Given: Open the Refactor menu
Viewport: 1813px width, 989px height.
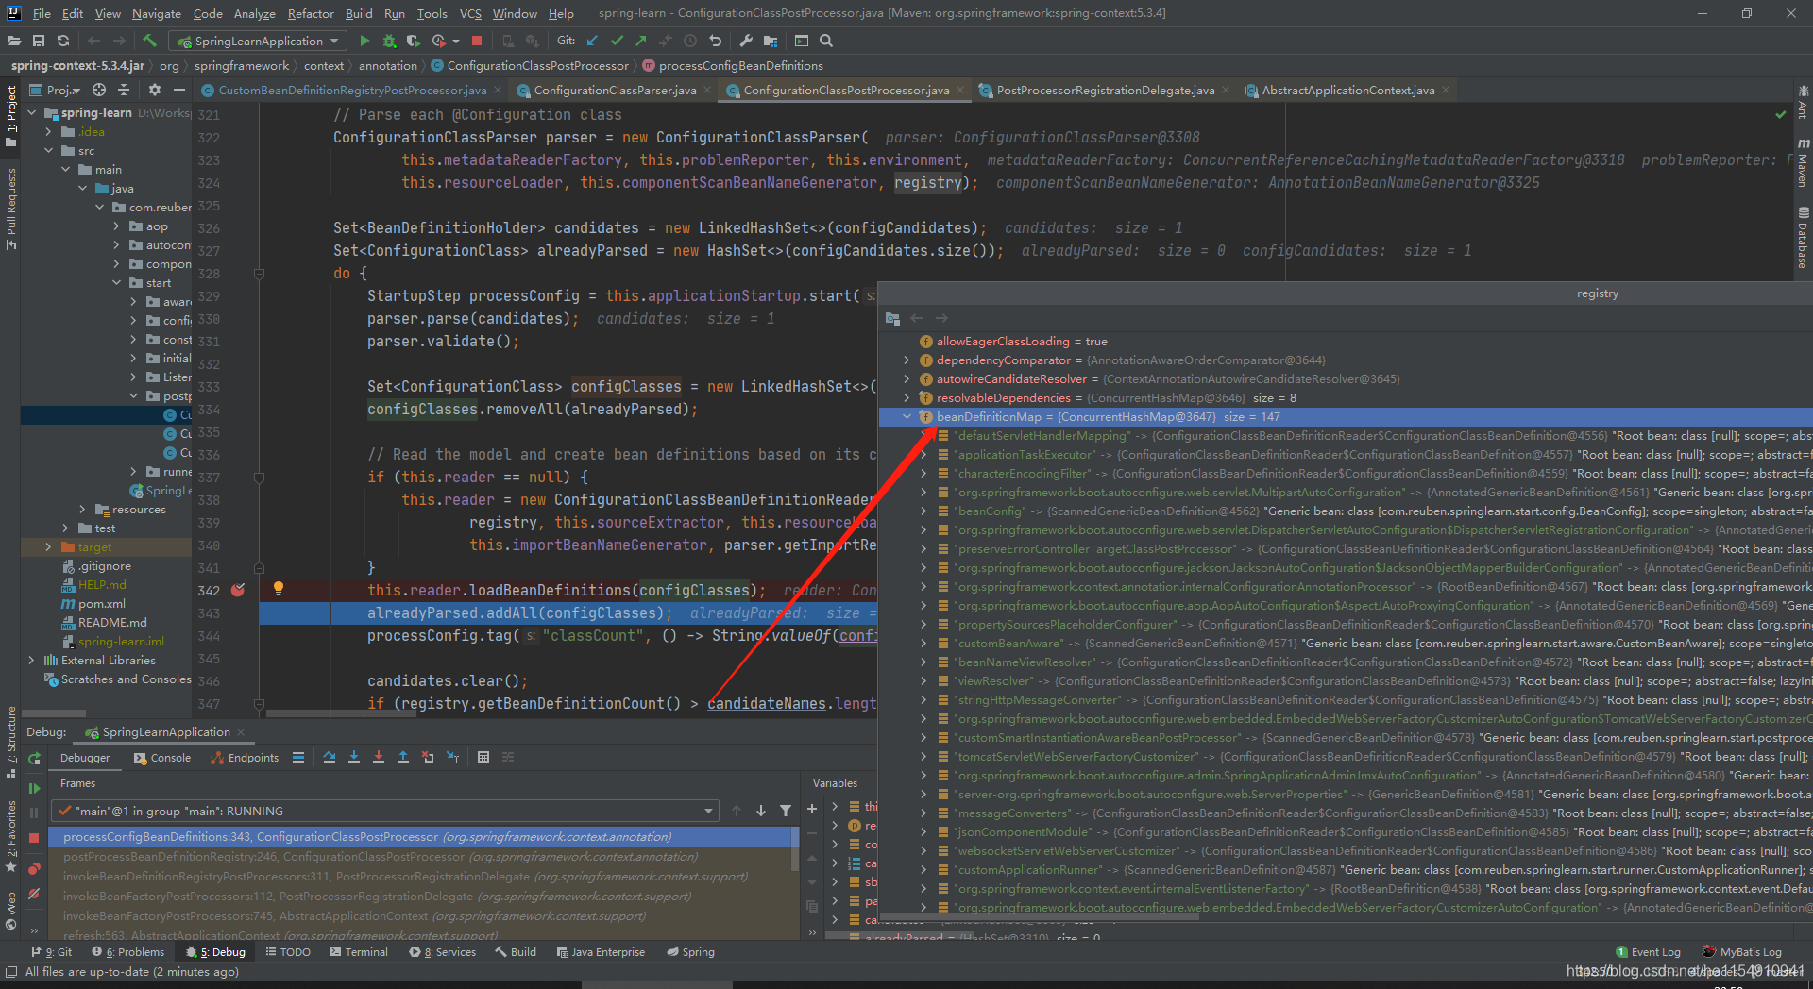Looking at the screenshot, I should tap(311, 13).
